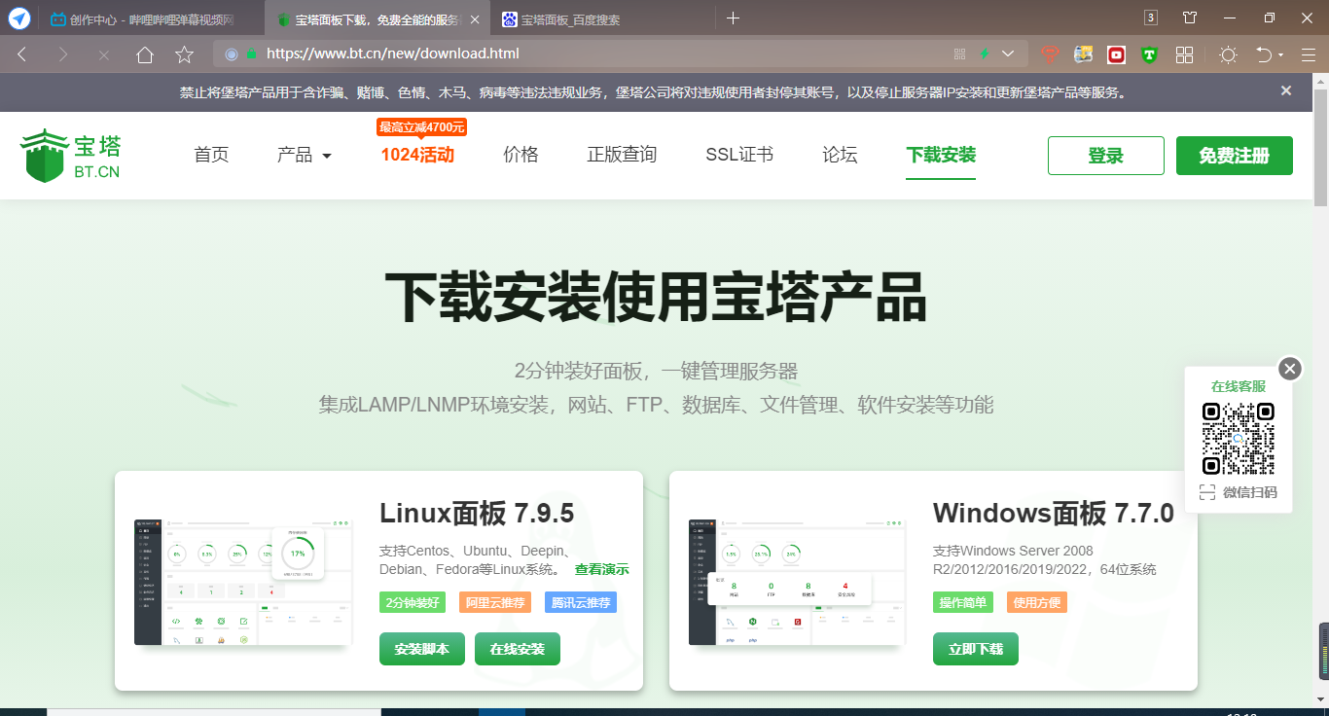Image resolution: width=1329 pixels, height=716 pixels.
Task: Click the browser logo icon beside the tabs
Action: tap(19, 18)
